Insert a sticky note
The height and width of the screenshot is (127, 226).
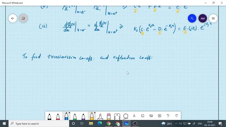143,116
